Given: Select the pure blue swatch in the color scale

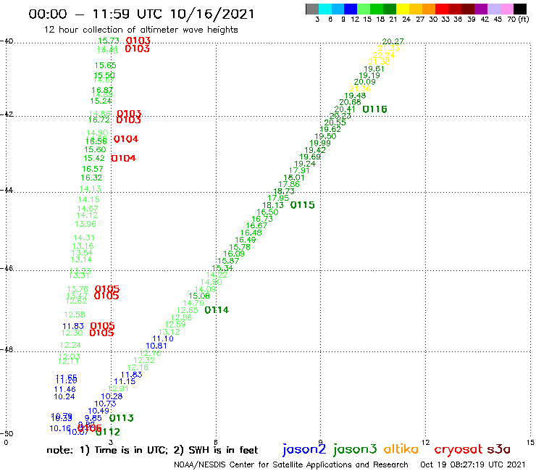Looking at the screenshot, I should (x=351, y=9).
